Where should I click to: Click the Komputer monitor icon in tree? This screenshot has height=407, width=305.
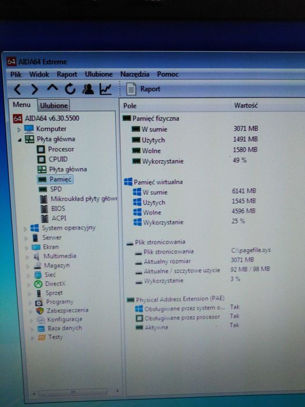(x=29, y=128)
